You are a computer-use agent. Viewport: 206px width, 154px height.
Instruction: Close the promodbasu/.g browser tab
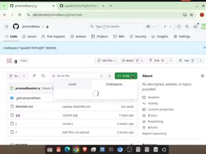[54, 6]
